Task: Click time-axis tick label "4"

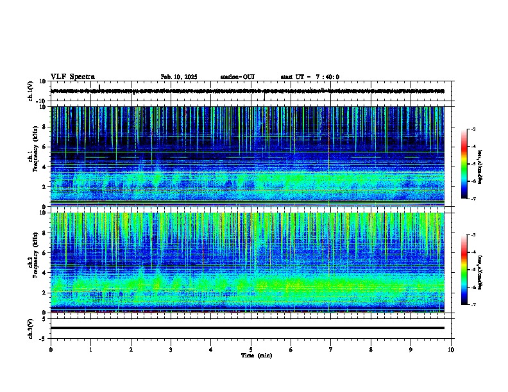Action: (x=211, y=350)
